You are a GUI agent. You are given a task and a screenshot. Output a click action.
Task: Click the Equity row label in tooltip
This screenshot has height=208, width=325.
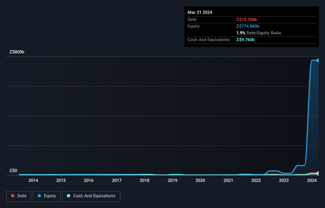point(194,26)
